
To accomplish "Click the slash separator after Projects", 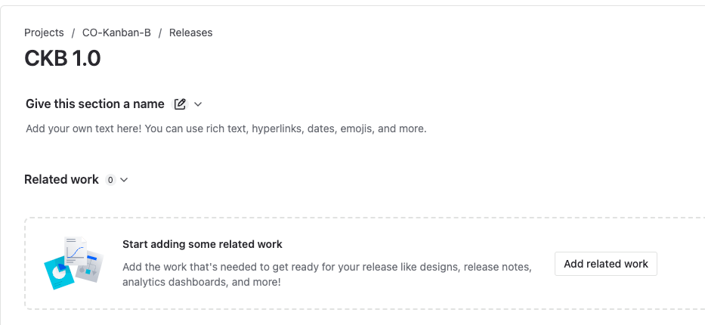I will click(73, 32).
